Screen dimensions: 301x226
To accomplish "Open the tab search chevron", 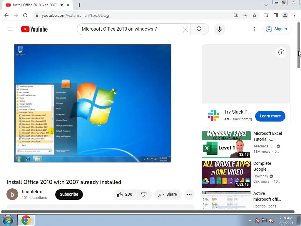I will [266, 5].
